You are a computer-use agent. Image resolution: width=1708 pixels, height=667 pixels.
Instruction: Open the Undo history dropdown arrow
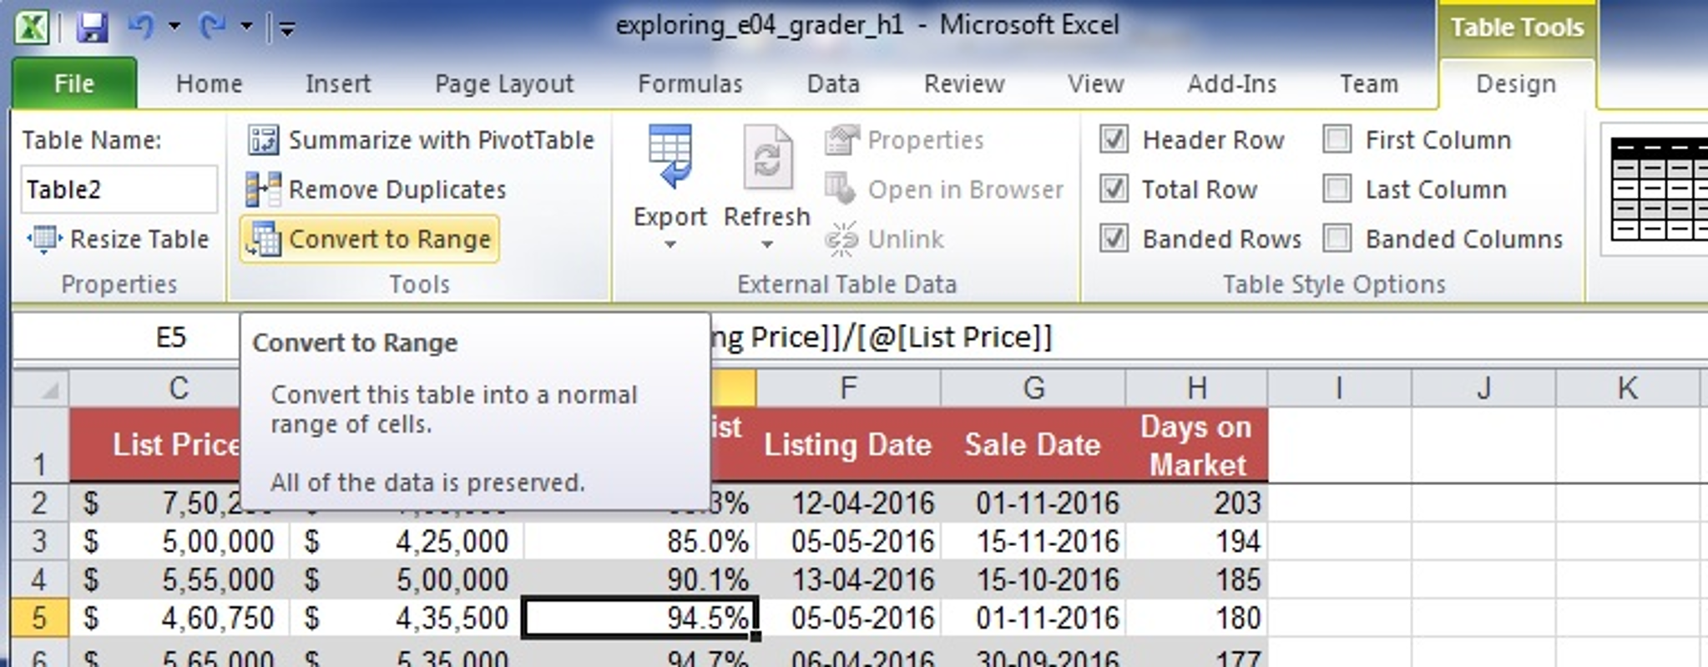click(x=174, y=27)
